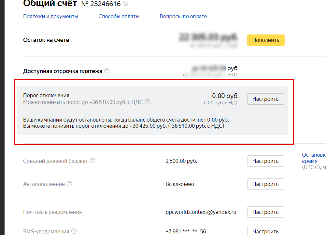Screen dimensions: 326x235
Task: Open Вопросы по оплате link
Action: [x=183, y=16]
